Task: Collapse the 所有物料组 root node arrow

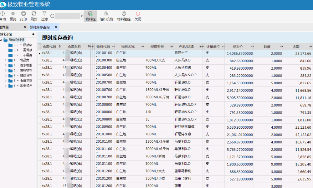Action: [x=1, y=40]
